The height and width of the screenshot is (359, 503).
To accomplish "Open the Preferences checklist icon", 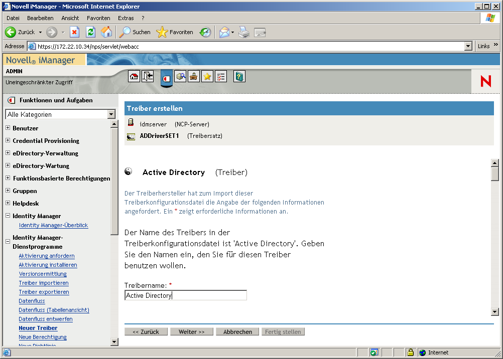I will pyautogui.click(x=221, y=76).
